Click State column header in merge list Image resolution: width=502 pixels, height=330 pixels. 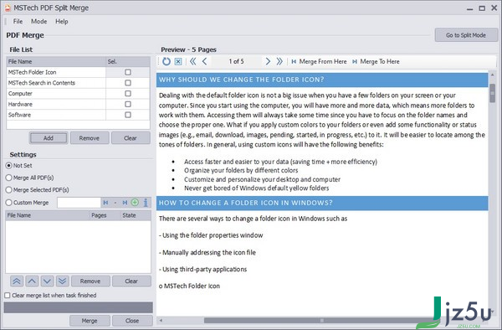click(x=136, y=215)
